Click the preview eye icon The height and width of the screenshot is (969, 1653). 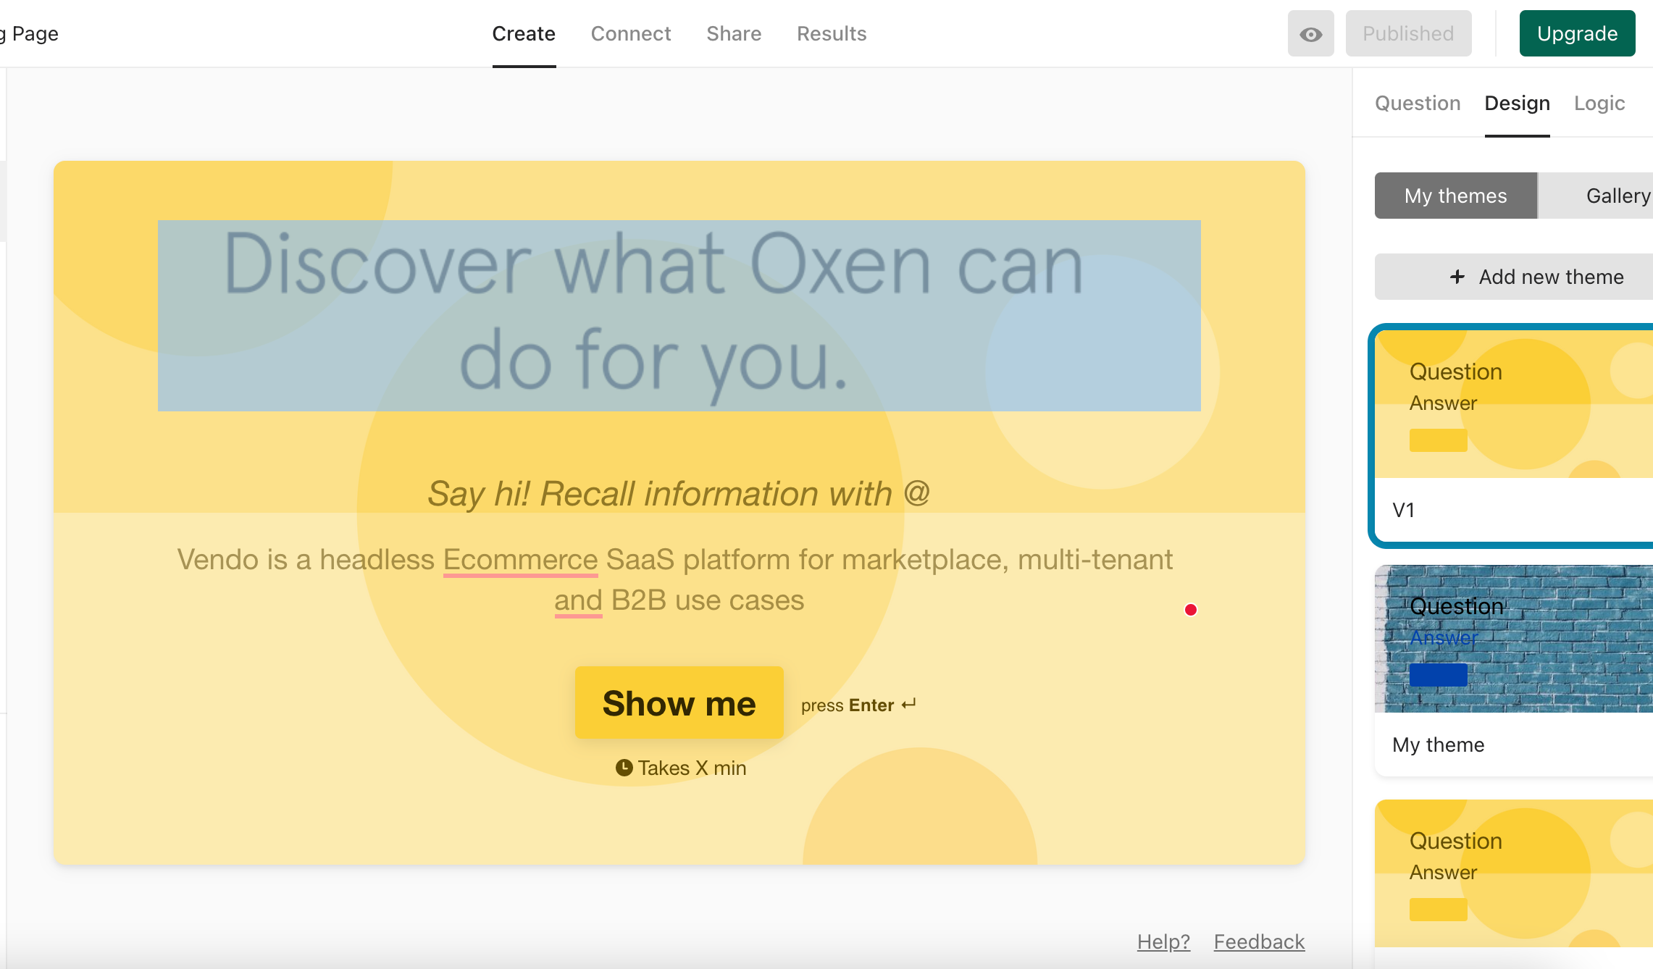click(x=1310, y=33)
